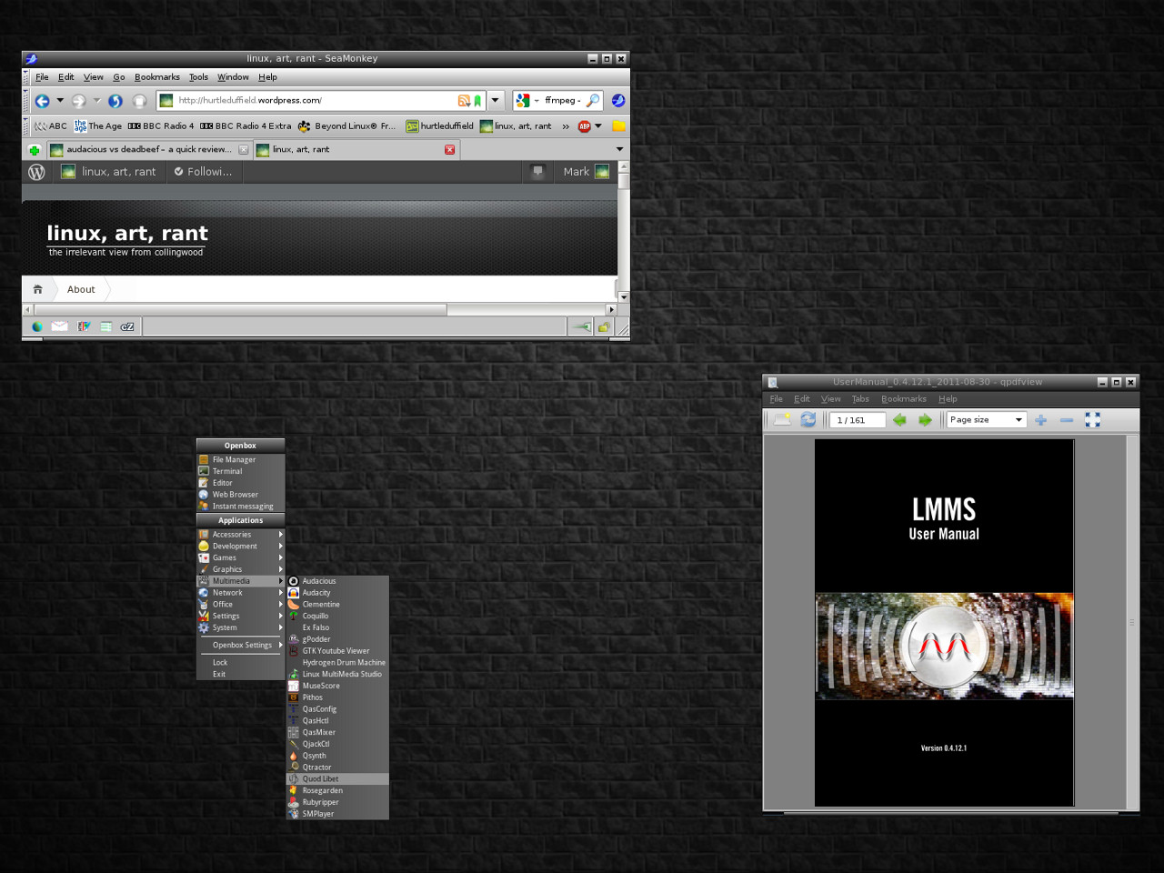The image size is (1164, 873).
Task: Click online/offline connection icon in status bar
Action: (x=580, y=327)
